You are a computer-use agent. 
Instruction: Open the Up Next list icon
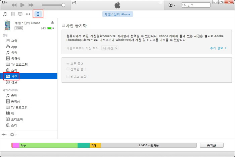[160, 3]
